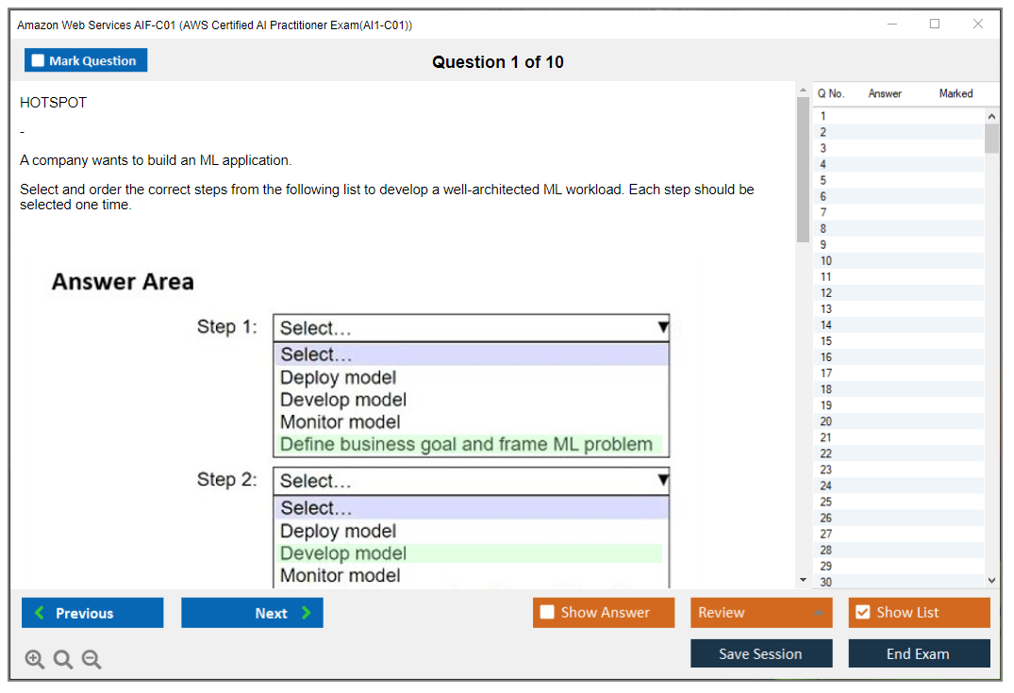The height and width of the screenshot is (693, 1014).
Task: Enable the Show Answer checkbox
Action: pyautogui.click(x=548, y=613)
